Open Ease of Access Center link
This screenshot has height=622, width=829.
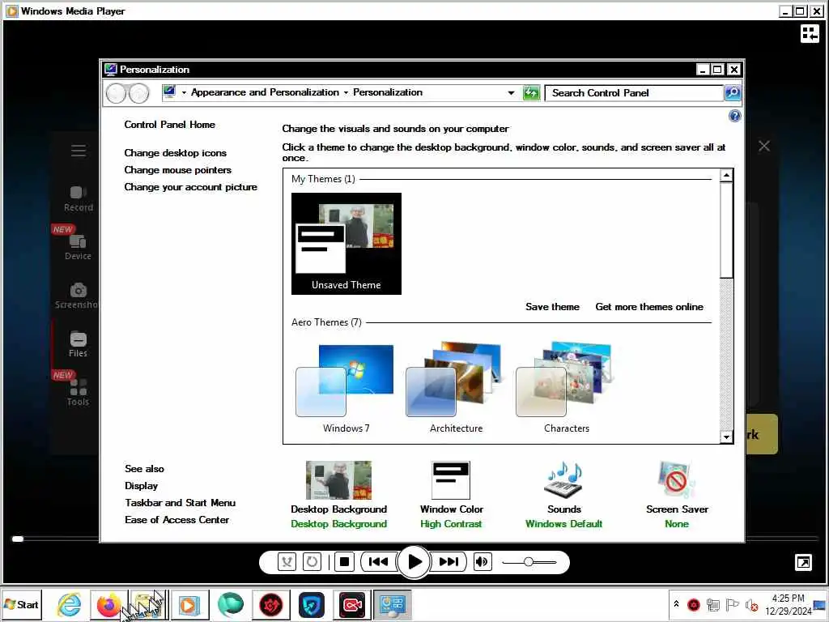(x=176, y=519)
